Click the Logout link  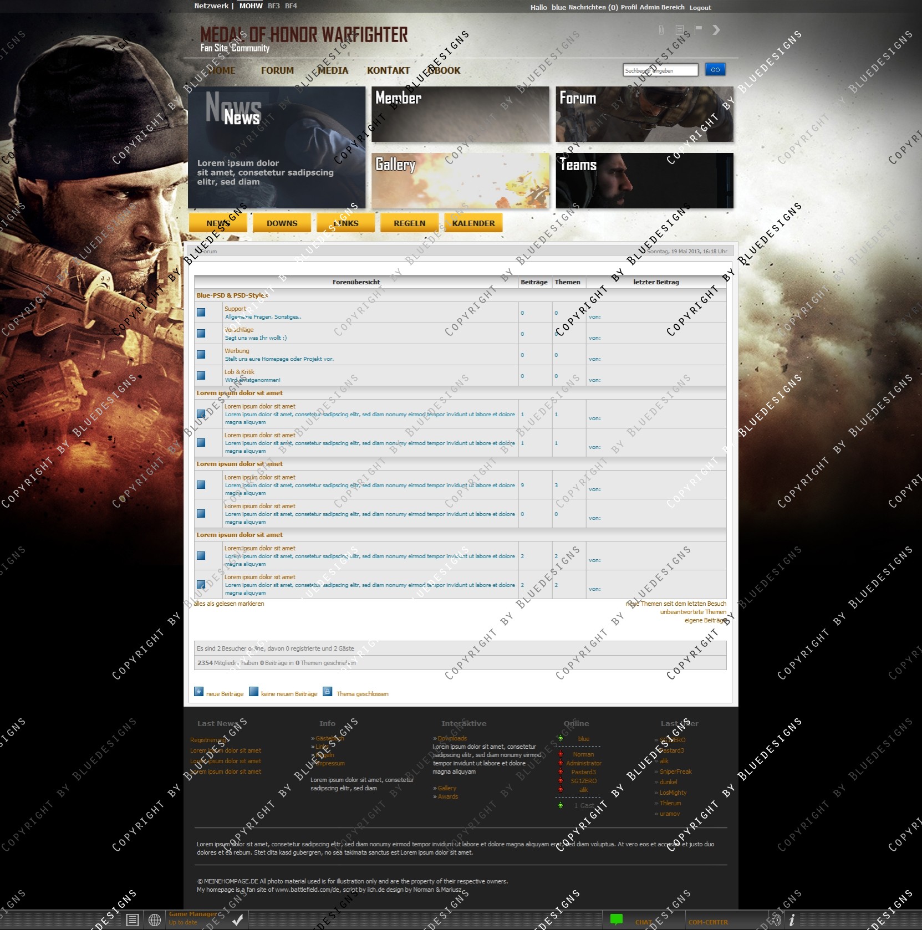pyautogui.click(x=700, y=8)
